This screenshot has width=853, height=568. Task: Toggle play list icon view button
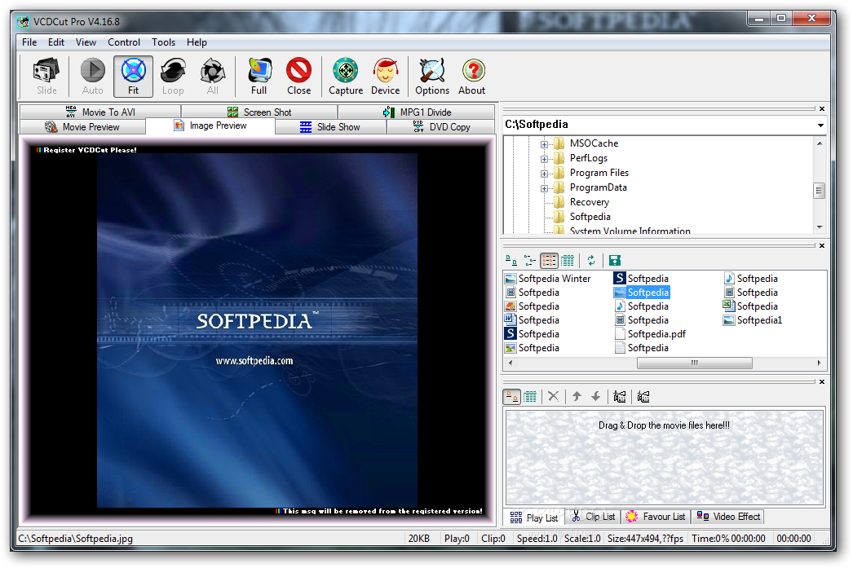512,397
